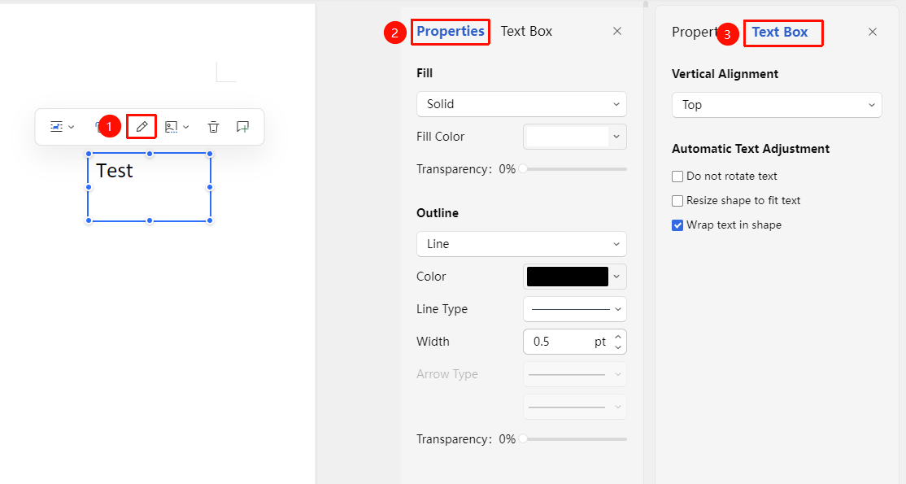
Task: Adjust the Outline Transparency slider
Action: click(574, 439)
